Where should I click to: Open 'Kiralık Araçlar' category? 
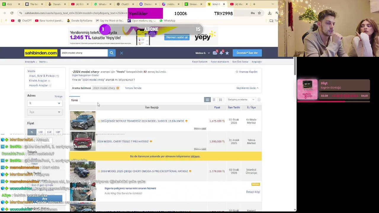tap(38, 81)
